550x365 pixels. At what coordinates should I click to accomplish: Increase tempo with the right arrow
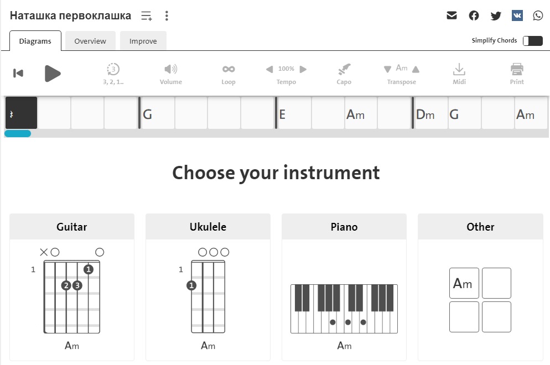click(303, 69)
